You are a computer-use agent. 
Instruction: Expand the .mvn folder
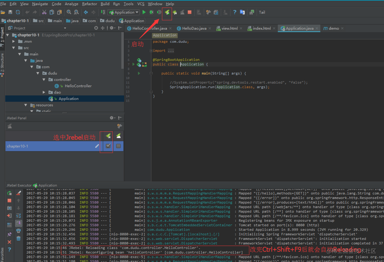click(14, 41)
